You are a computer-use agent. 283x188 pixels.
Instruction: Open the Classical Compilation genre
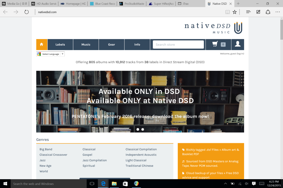pos(141,149)
